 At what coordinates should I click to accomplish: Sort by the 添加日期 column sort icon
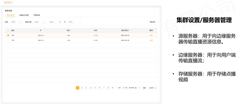tap(129, 30)
